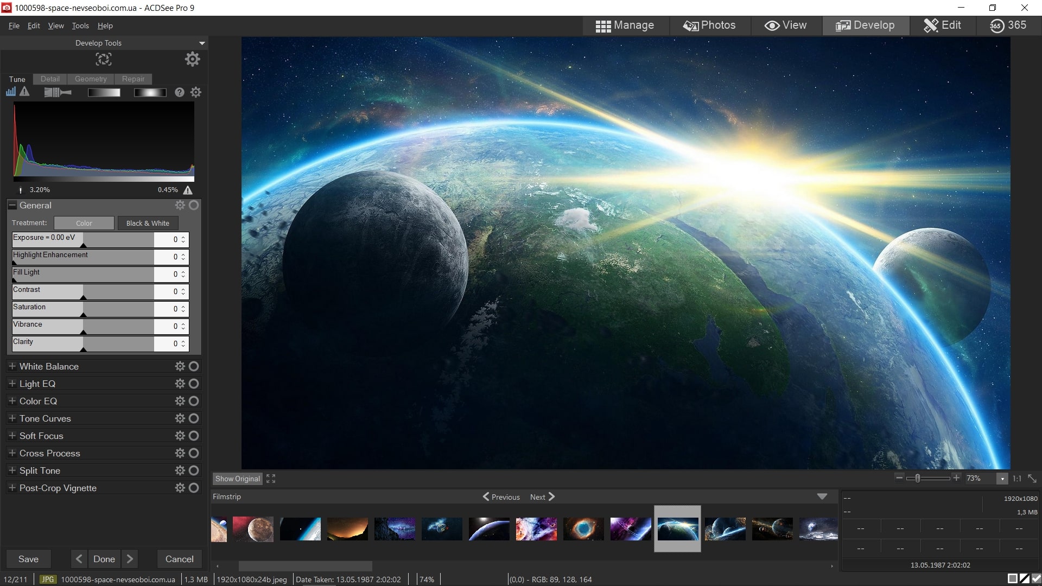The image size is (1042, 586).
Task: Toggle the Cross Process enable circle
Action: [x=194, y=453]
